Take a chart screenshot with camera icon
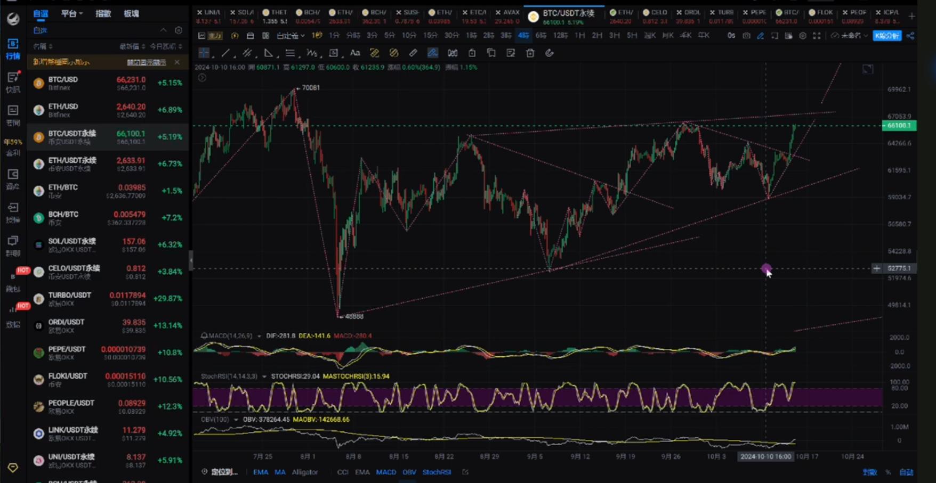 (746, 36)
